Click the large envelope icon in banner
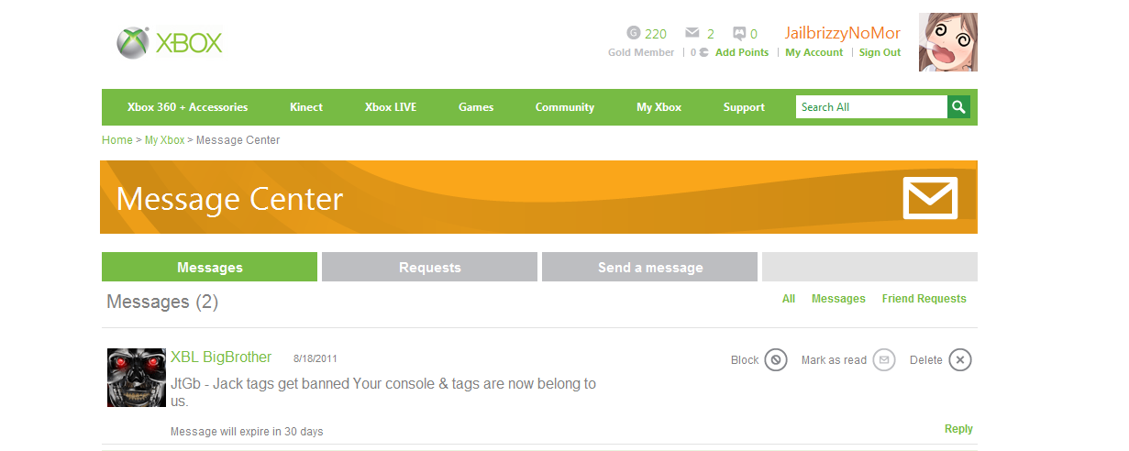The image size is (1129, 451). (930, 198)
